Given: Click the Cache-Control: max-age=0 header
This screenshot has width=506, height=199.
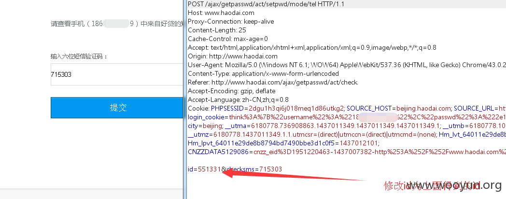Looking at the screenshot, I should [228, 39].
